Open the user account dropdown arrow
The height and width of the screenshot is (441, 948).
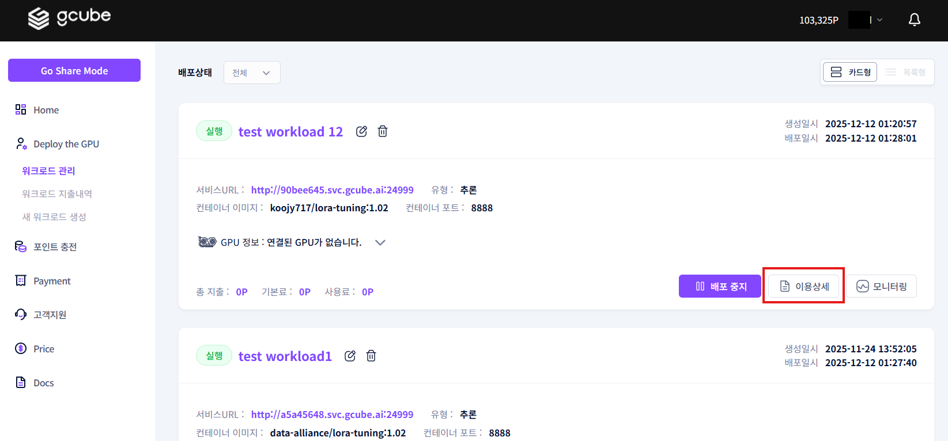(879, 20)
